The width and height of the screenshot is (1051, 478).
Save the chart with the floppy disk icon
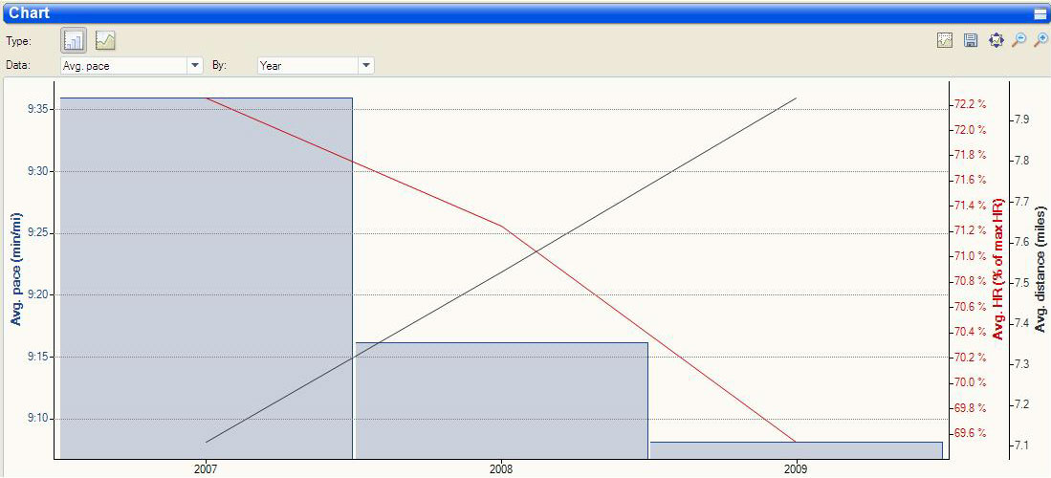point(970,40)
